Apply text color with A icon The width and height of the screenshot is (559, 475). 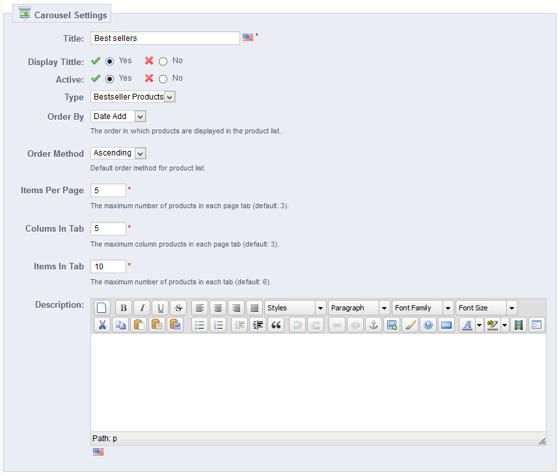[x=467, y=325]
